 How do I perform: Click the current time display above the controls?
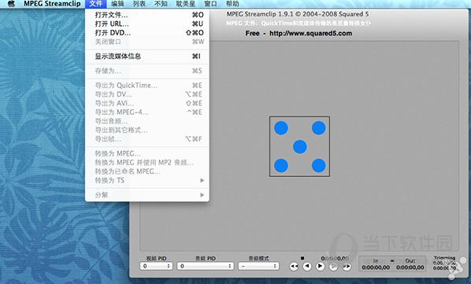[x=335, y=258]
